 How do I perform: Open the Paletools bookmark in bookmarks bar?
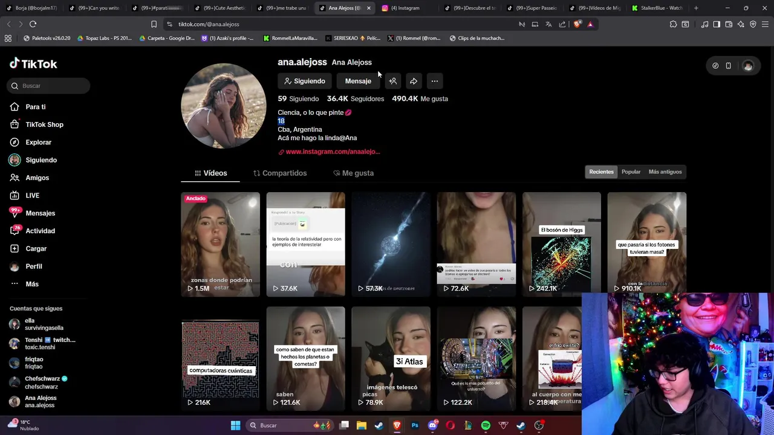point(47,38)
